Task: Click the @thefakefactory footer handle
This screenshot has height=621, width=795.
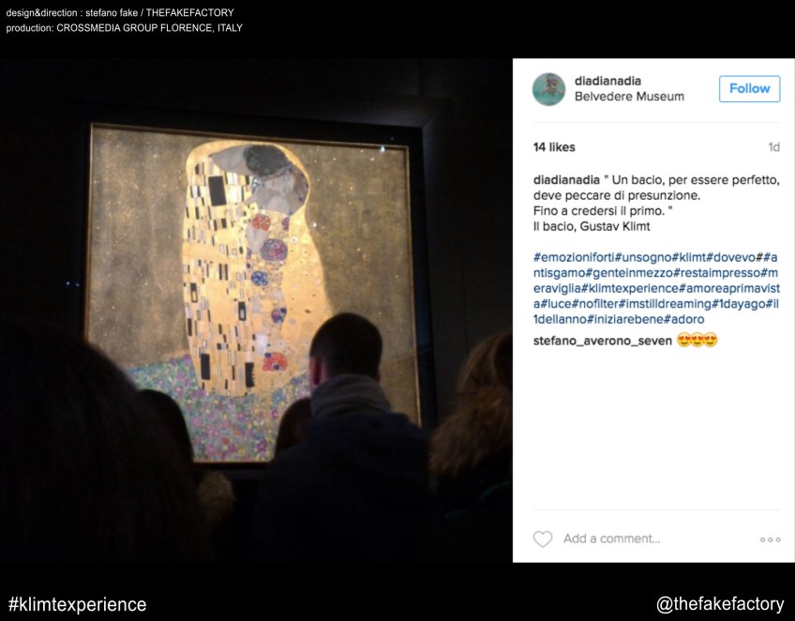Action: click(x=720, y=604)
